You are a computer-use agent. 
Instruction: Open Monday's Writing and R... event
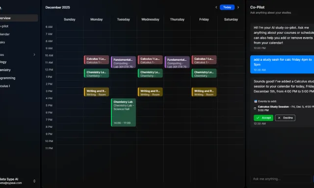coord(96,92)
